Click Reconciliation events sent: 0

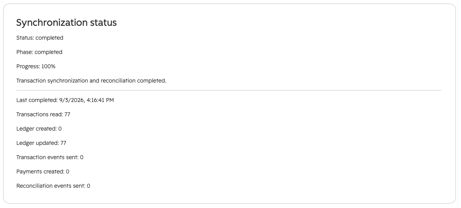(53, 186)
